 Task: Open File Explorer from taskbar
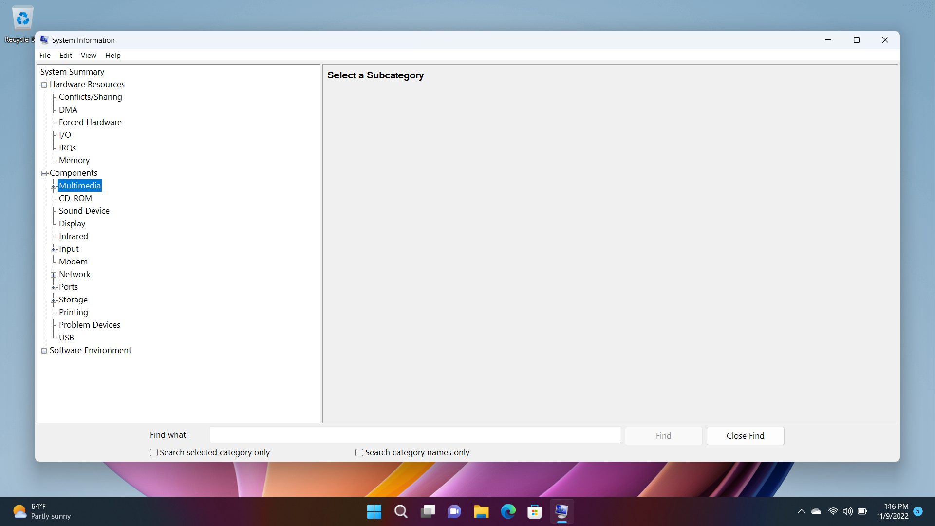coord(481,511)
